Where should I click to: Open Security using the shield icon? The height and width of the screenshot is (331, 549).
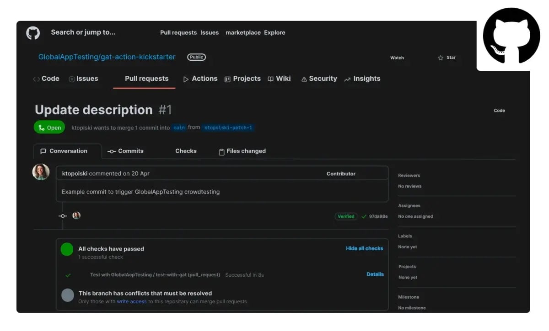(304, 79)
